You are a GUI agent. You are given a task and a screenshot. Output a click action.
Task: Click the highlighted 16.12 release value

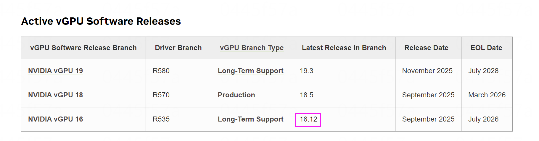(308, 119)
